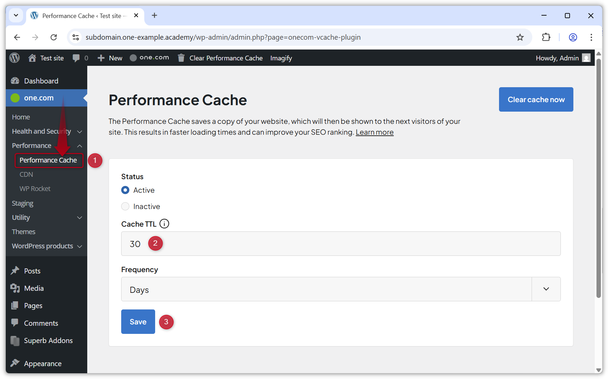This screenshot has width=608, height=379.
Task: Open the Imagify menu in admin bar
Action: pos(281,58)
